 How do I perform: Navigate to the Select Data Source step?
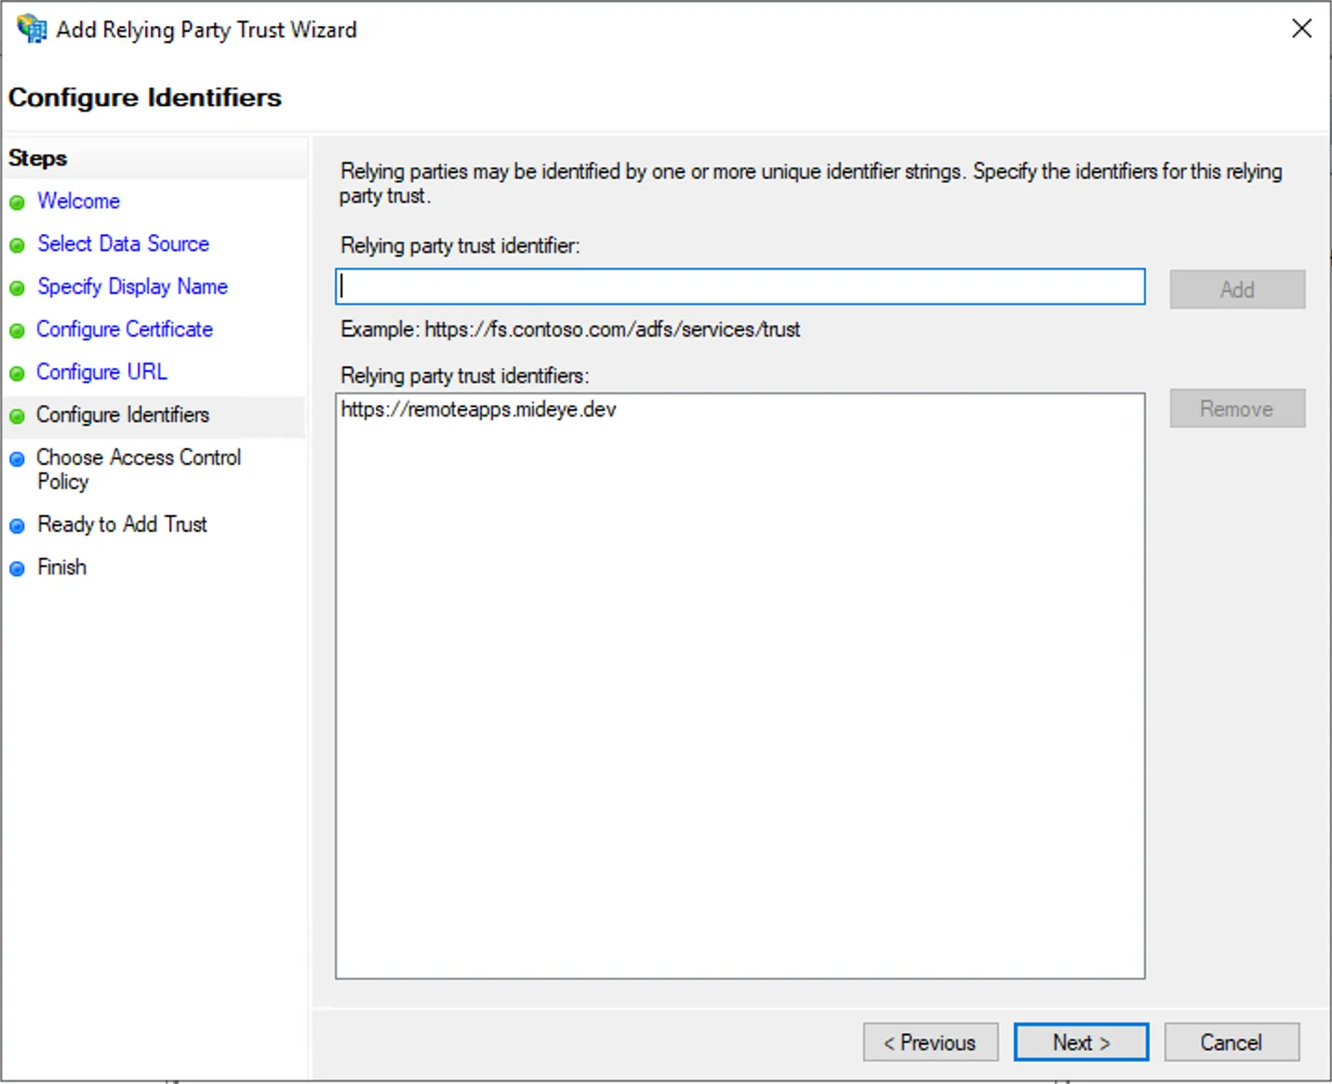[x=122, y=245]
